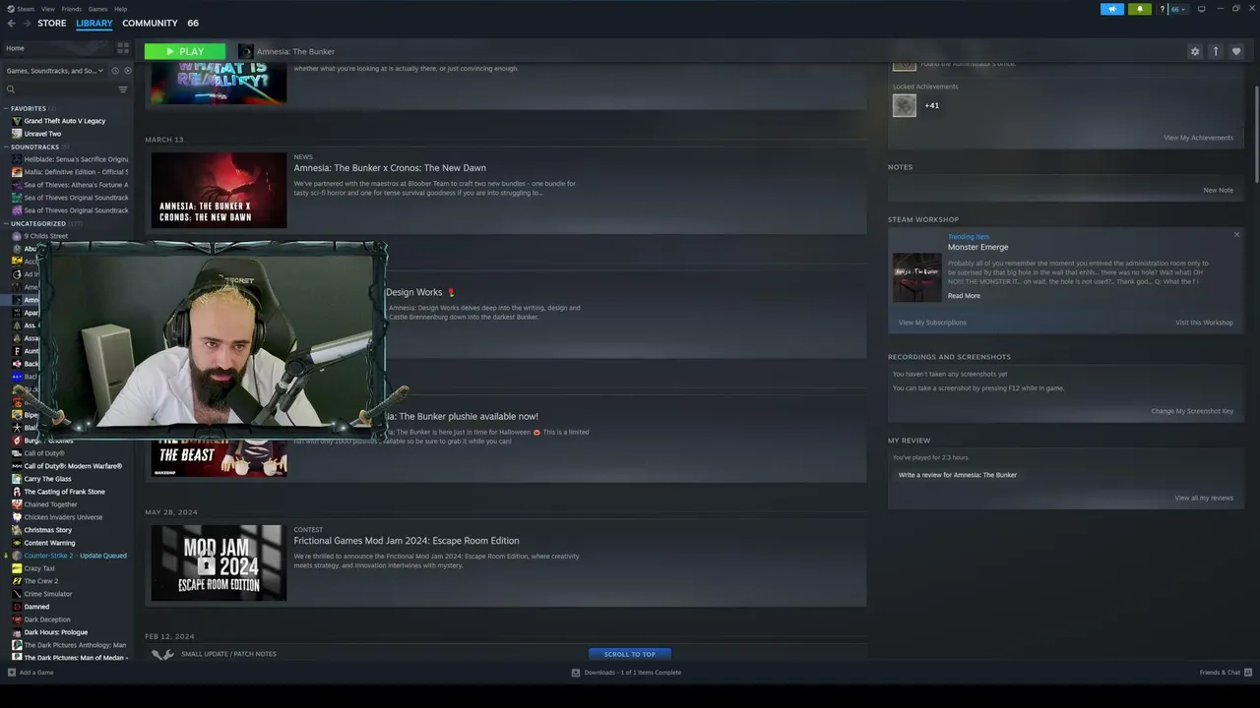Image resolution: width=1260 pixels, height=708 pixels.
Task: Open View all my reviews link
Action: pyautogui.click(x=1204, y=498)
